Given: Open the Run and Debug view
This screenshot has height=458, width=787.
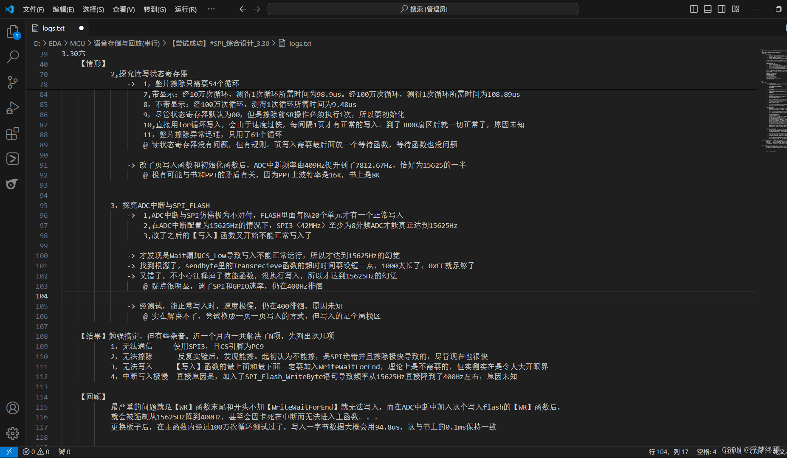Looking at the screenshot, I should 12,108.
